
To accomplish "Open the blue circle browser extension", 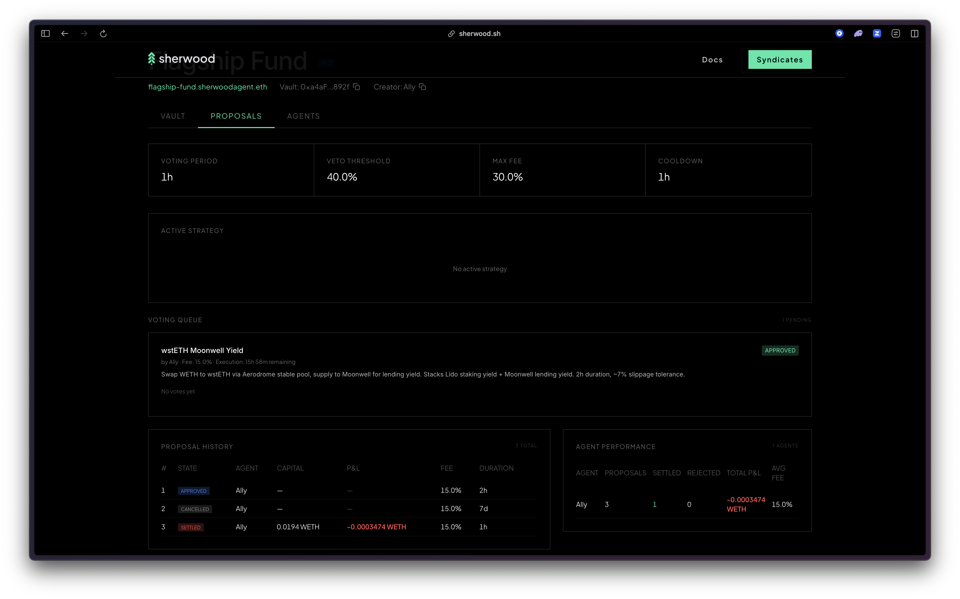I will tap(839, 34).
